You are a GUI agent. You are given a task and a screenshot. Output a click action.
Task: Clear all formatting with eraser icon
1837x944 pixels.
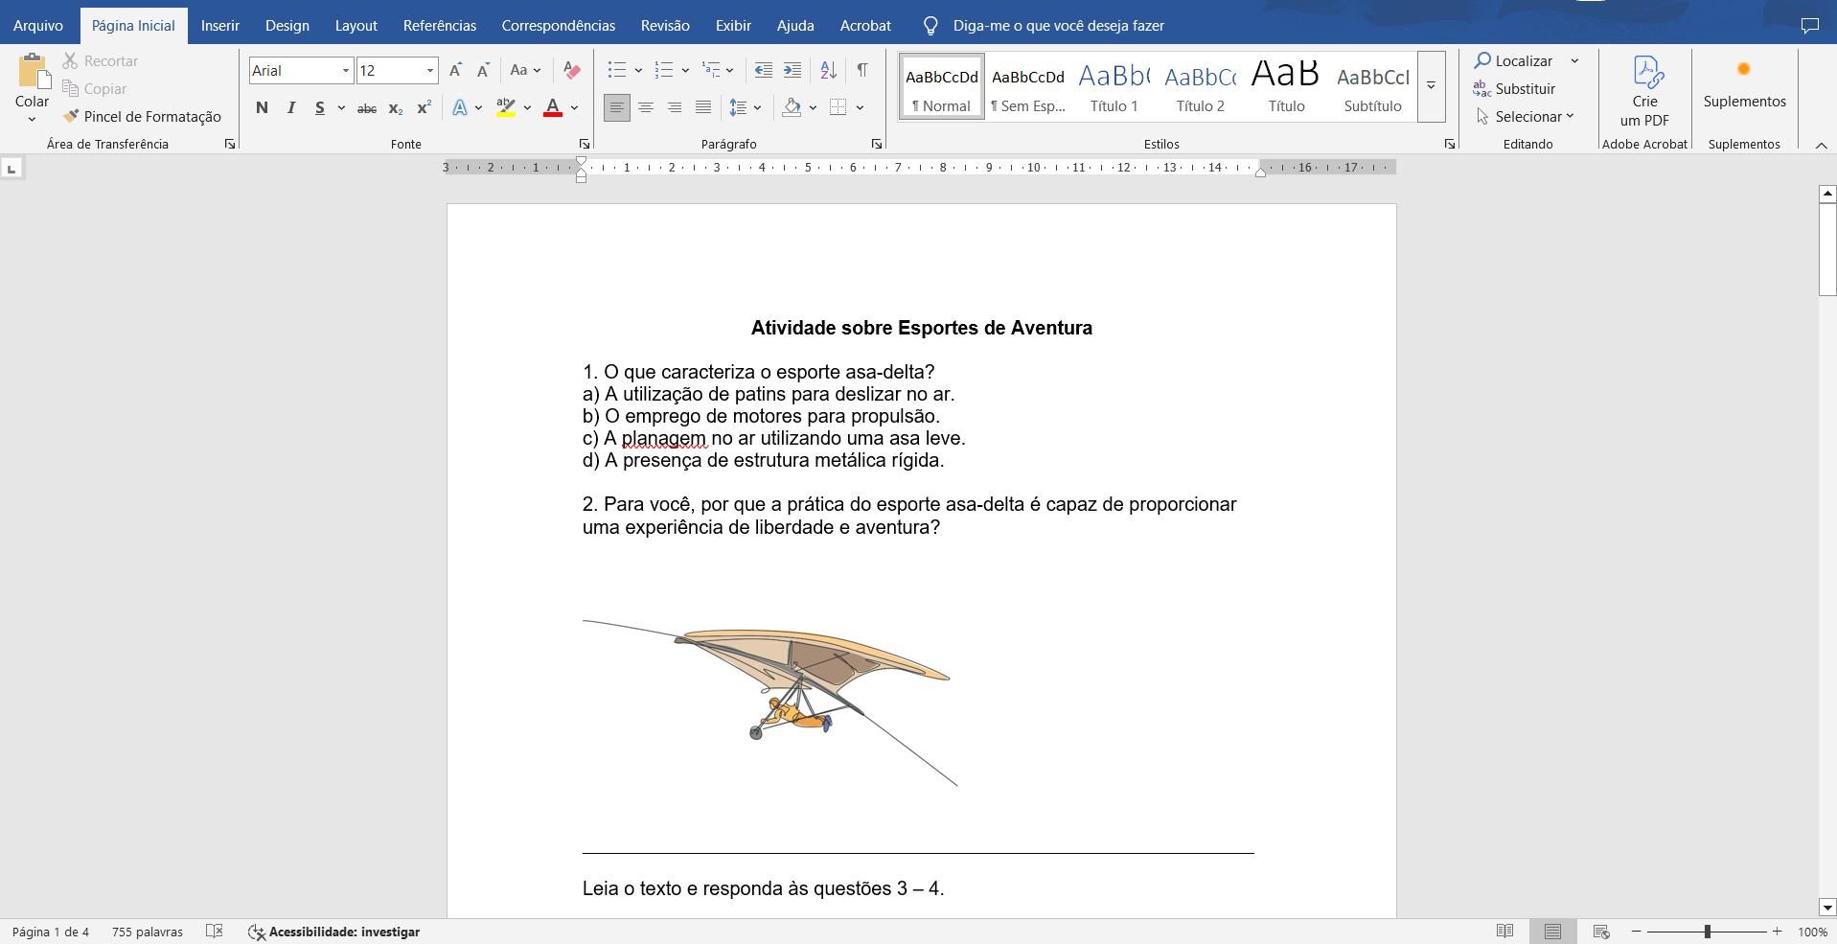[x=572, y=70]
